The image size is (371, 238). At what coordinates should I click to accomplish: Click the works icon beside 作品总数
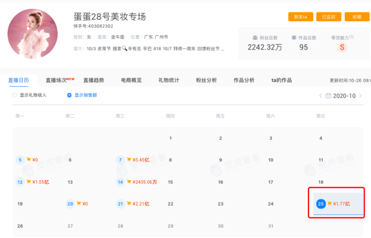click(x=294, y=38)
